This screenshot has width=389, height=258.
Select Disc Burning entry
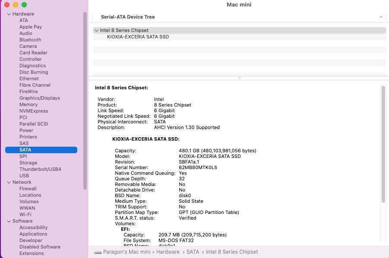point(34,72)
